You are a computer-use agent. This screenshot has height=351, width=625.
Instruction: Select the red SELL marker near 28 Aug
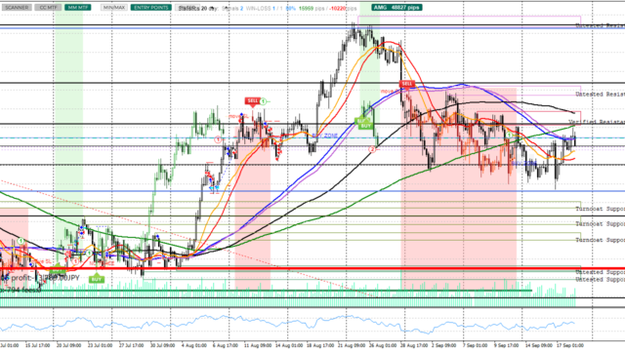tap(407, 84)
